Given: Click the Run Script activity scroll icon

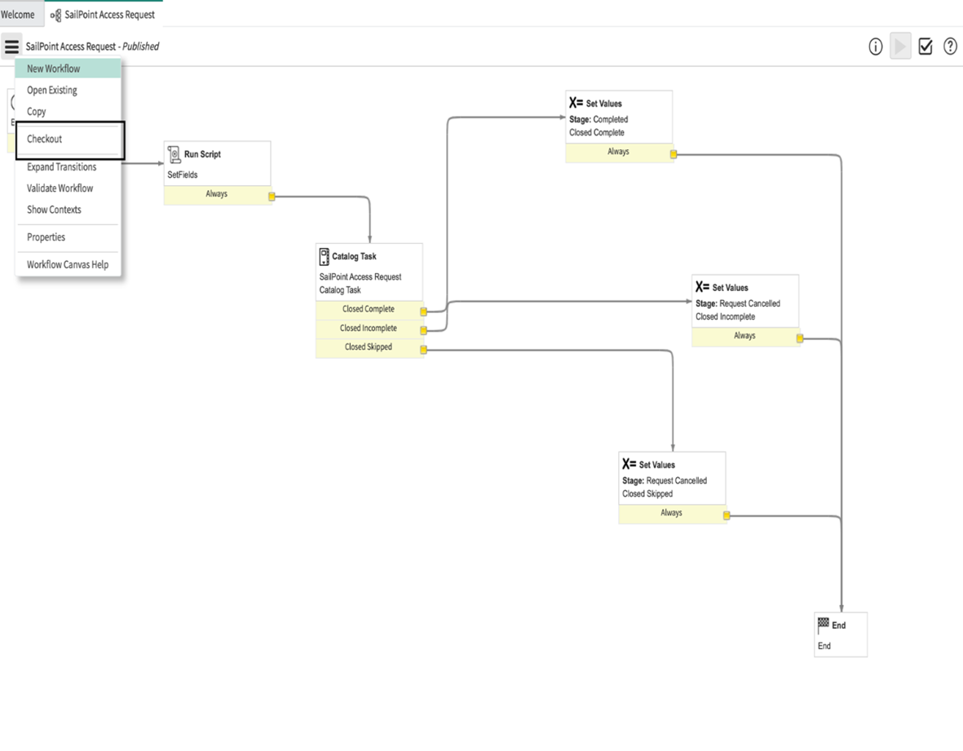Looking at the screenshot, I should tap(174, 154).
